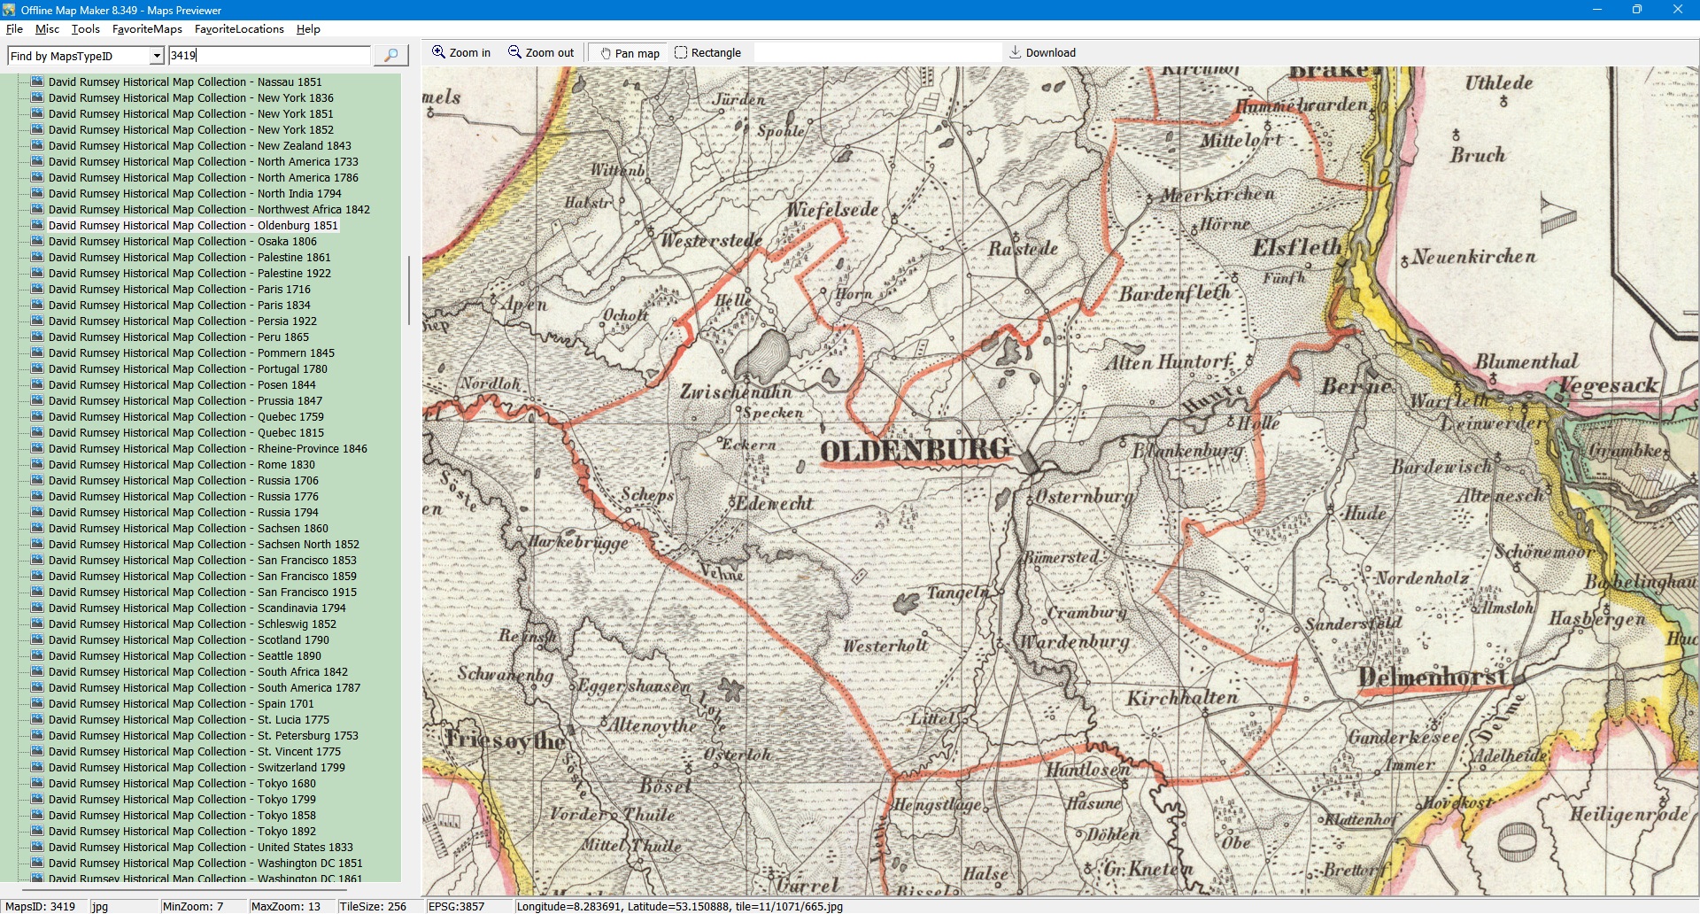Click the map icon beside Tokyo 1892
Screen dimensions: 1700x914
[x=37, y=831]
